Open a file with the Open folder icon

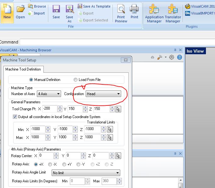click(20, 12)
